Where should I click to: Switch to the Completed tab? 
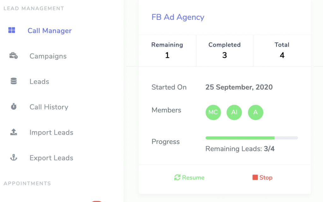(x=225, y=50)
